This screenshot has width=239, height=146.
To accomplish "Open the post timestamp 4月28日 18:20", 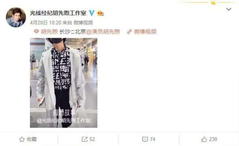I will point(45,23).
